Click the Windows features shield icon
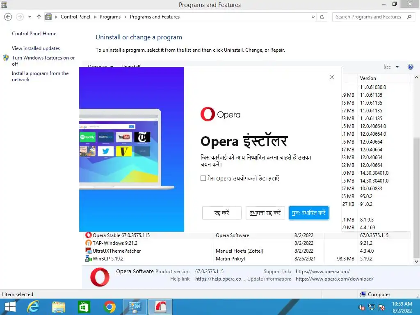Screen dimensions: 420x315 point(6,58)
